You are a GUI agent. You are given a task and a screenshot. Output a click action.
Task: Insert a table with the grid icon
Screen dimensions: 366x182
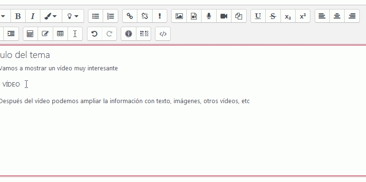[60, 34]
